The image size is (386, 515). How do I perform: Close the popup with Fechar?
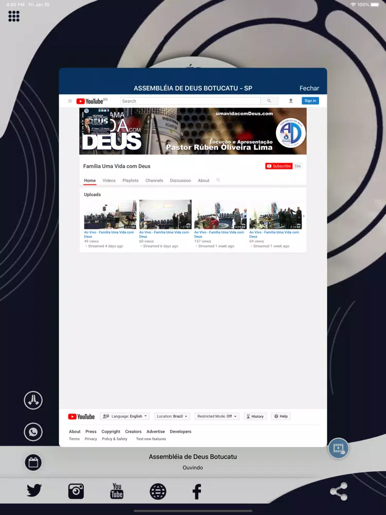pyautogui.click(x=309, y=88)
